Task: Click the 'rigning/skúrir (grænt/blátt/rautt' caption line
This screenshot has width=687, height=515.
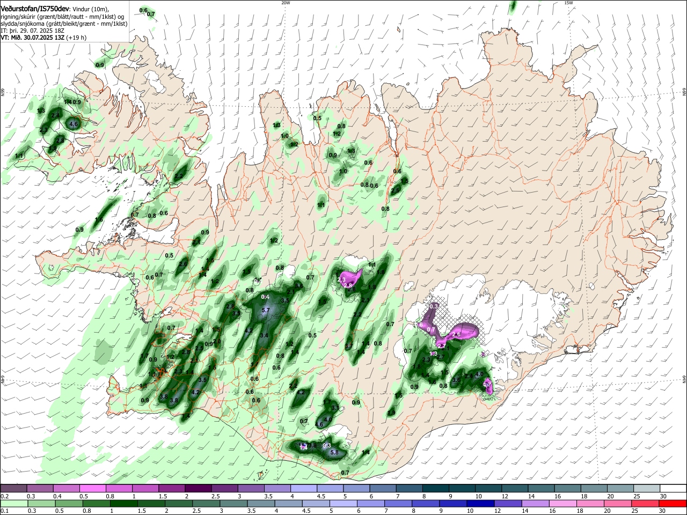Action: click(x=62, y=17)
